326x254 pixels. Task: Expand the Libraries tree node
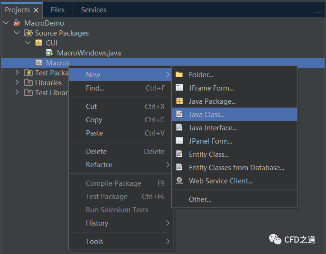17,83
